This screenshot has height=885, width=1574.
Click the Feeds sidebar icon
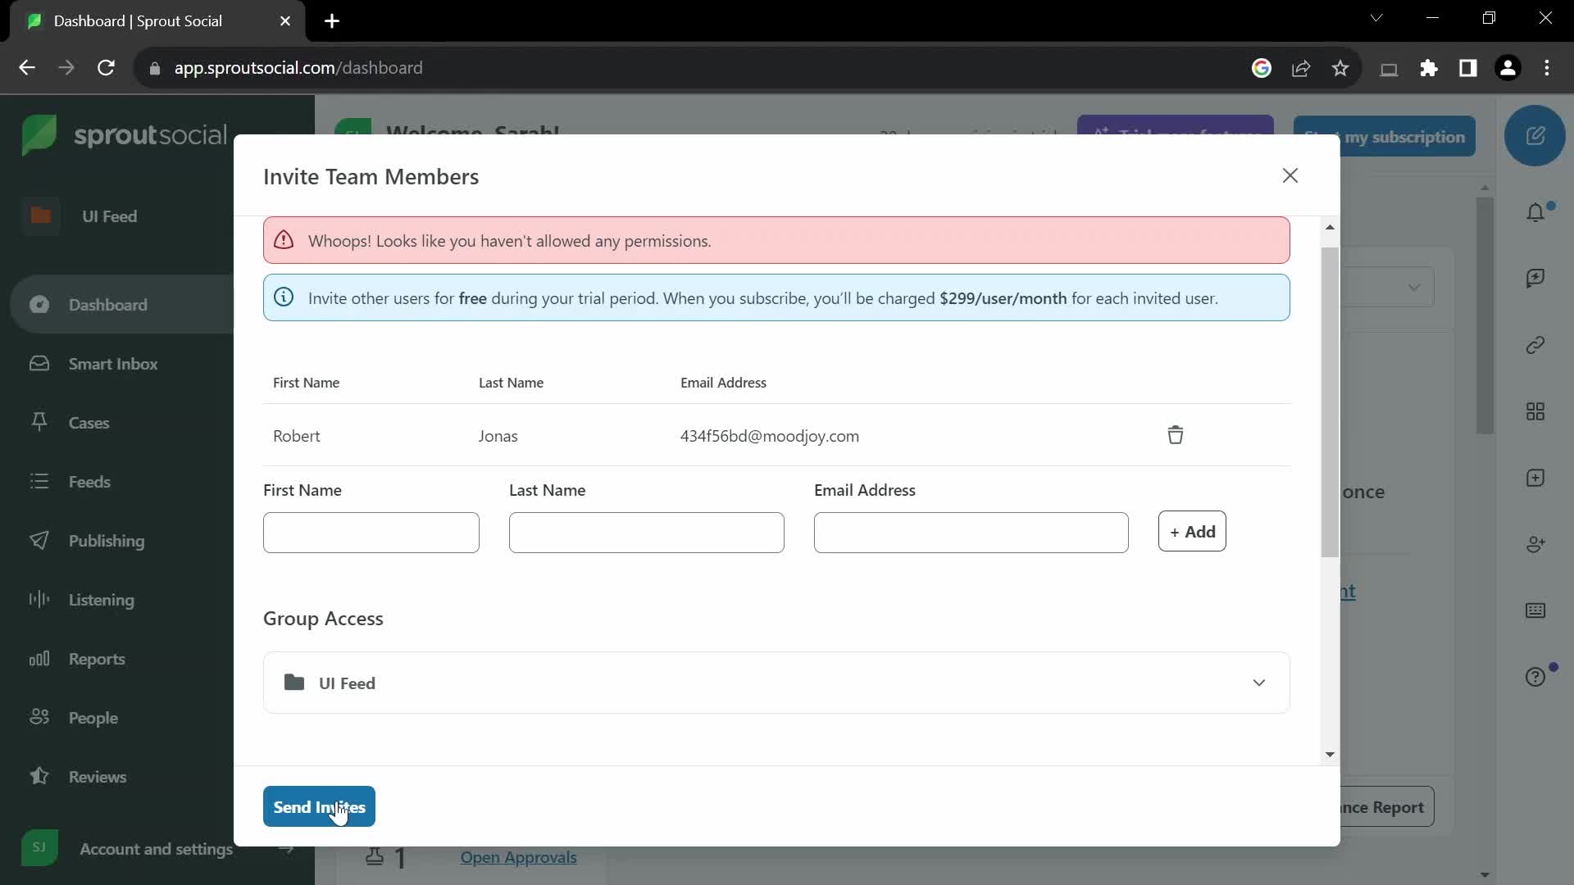click(38, 481)
